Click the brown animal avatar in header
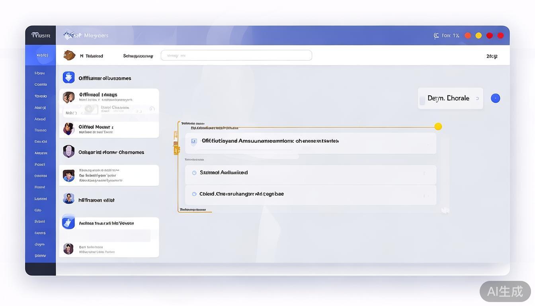The height and width of the screenshot is (306, 535). (69, 55)
